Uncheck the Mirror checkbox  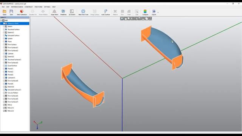4,105
